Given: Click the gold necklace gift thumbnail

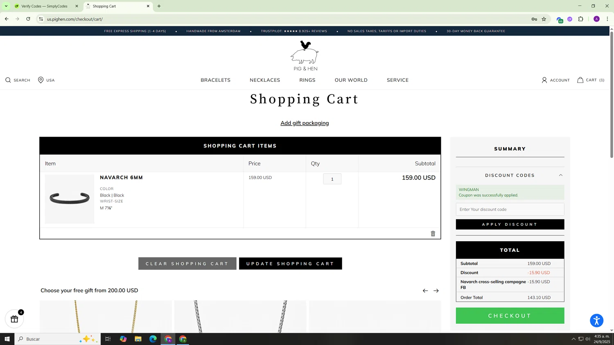Looking at the screenshot, I should point(106,317).
